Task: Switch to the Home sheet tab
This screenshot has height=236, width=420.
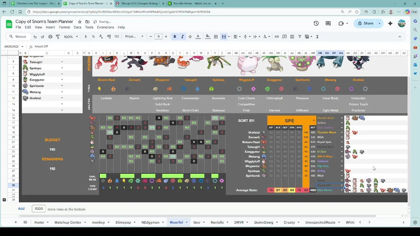Action: click(39, 222)
